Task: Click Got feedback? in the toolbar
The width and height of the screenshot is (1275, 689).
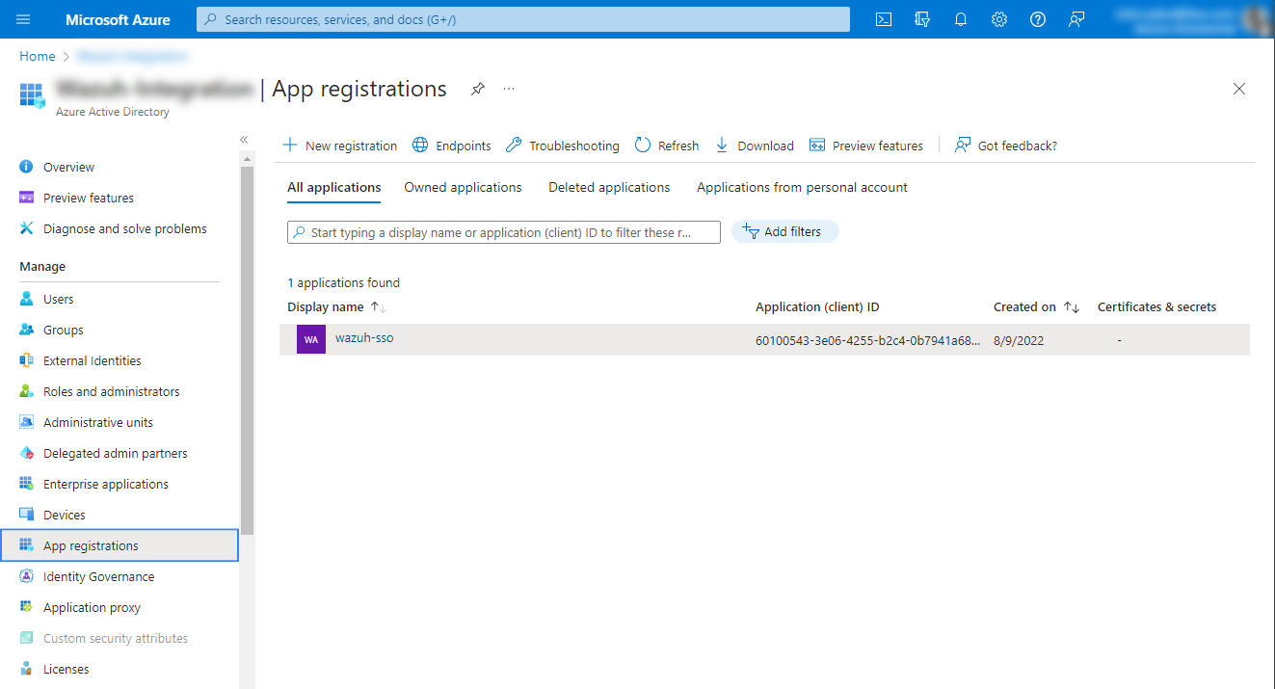Action: click(1005, 146)
